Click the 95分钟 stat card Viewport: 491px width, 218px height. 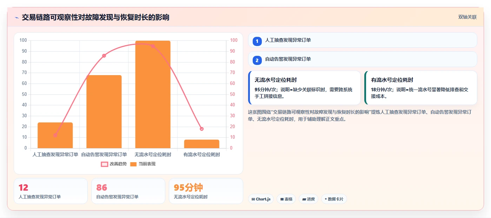206,191
